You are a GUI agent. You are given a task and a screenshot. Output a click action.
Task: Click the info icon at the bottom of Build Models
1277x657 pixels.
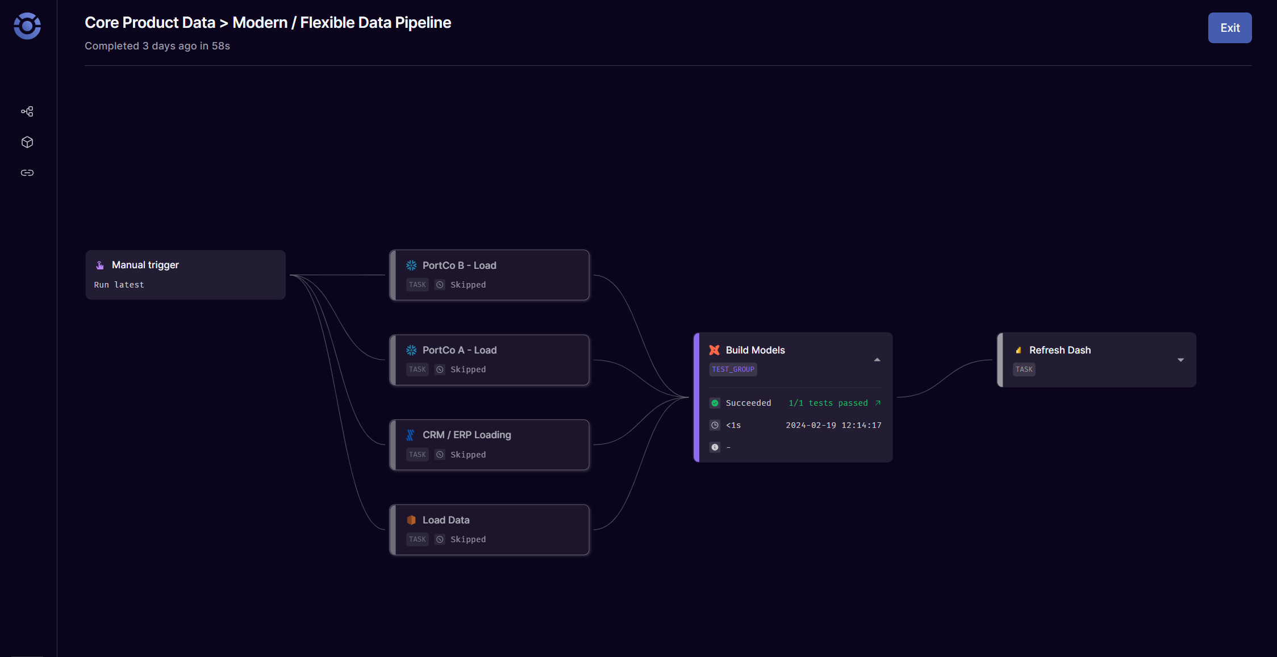coord(715,447)
